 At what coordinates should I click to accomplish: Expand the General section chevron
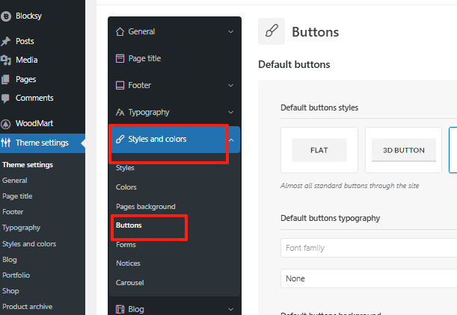[x=230, y=31]
